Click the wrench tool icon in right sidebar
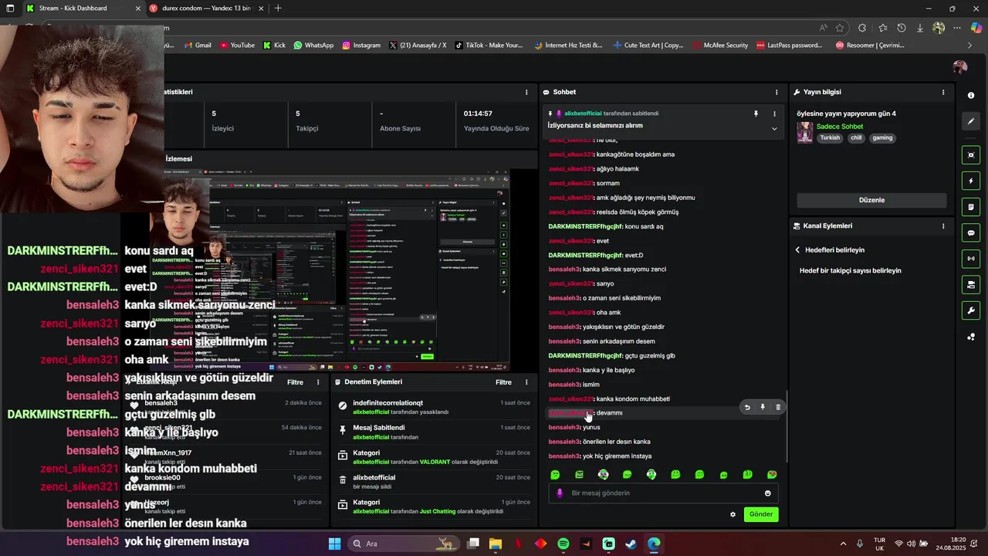Screen dimensions: 988x556 (971, 310)
